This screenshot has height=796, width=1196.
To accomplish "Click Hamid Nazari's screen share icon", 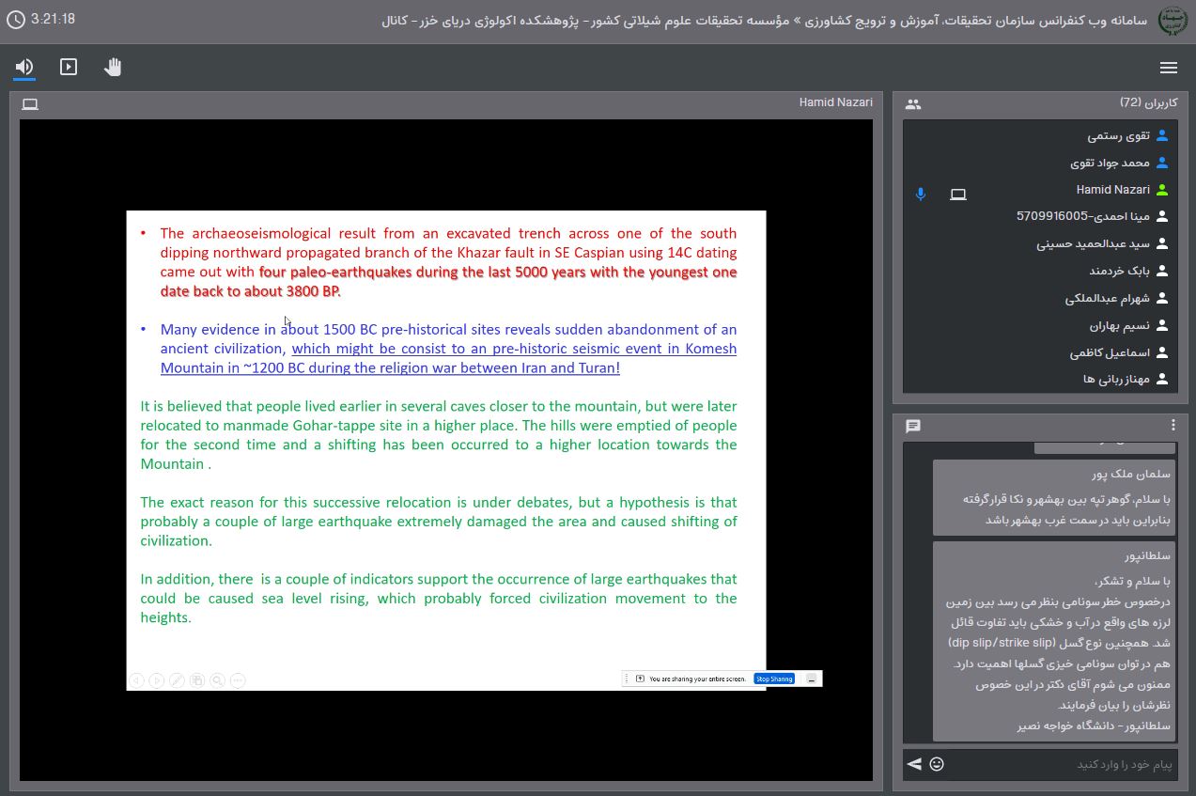I will coord(958,195).
